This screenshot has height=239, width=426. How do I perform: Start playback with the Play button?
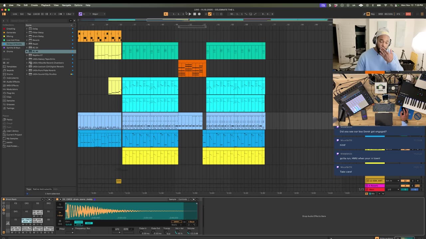190,14
